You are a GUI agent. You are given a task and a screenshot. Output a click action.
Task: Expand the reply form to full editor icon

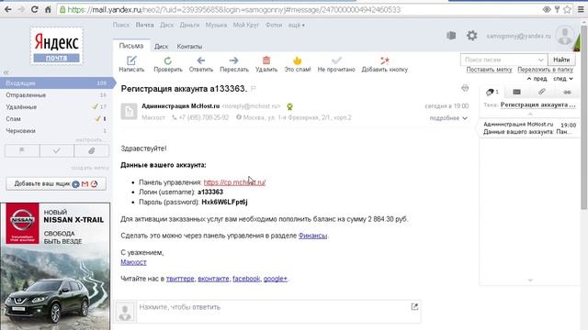[414, 307]
